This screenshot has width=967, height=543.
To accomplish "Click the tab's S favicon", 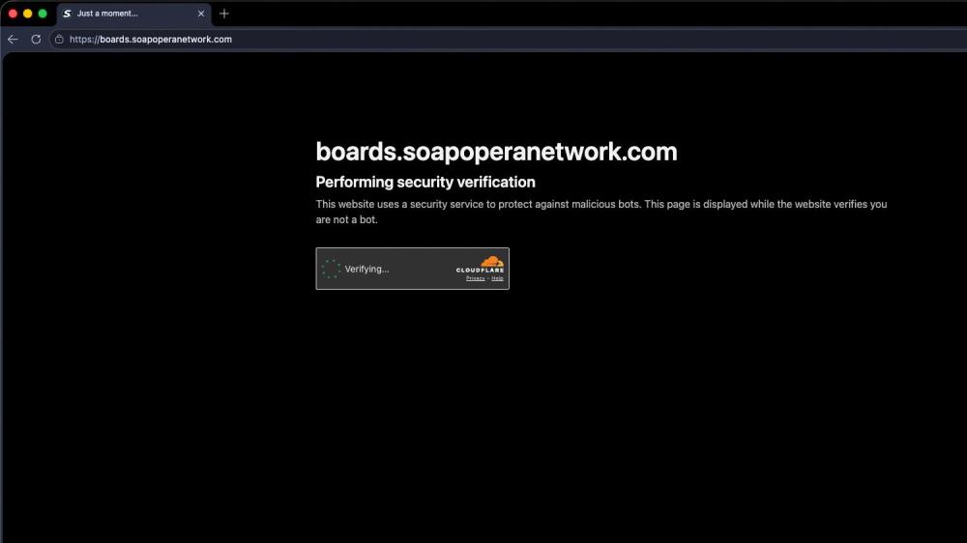I will (68, 13).
